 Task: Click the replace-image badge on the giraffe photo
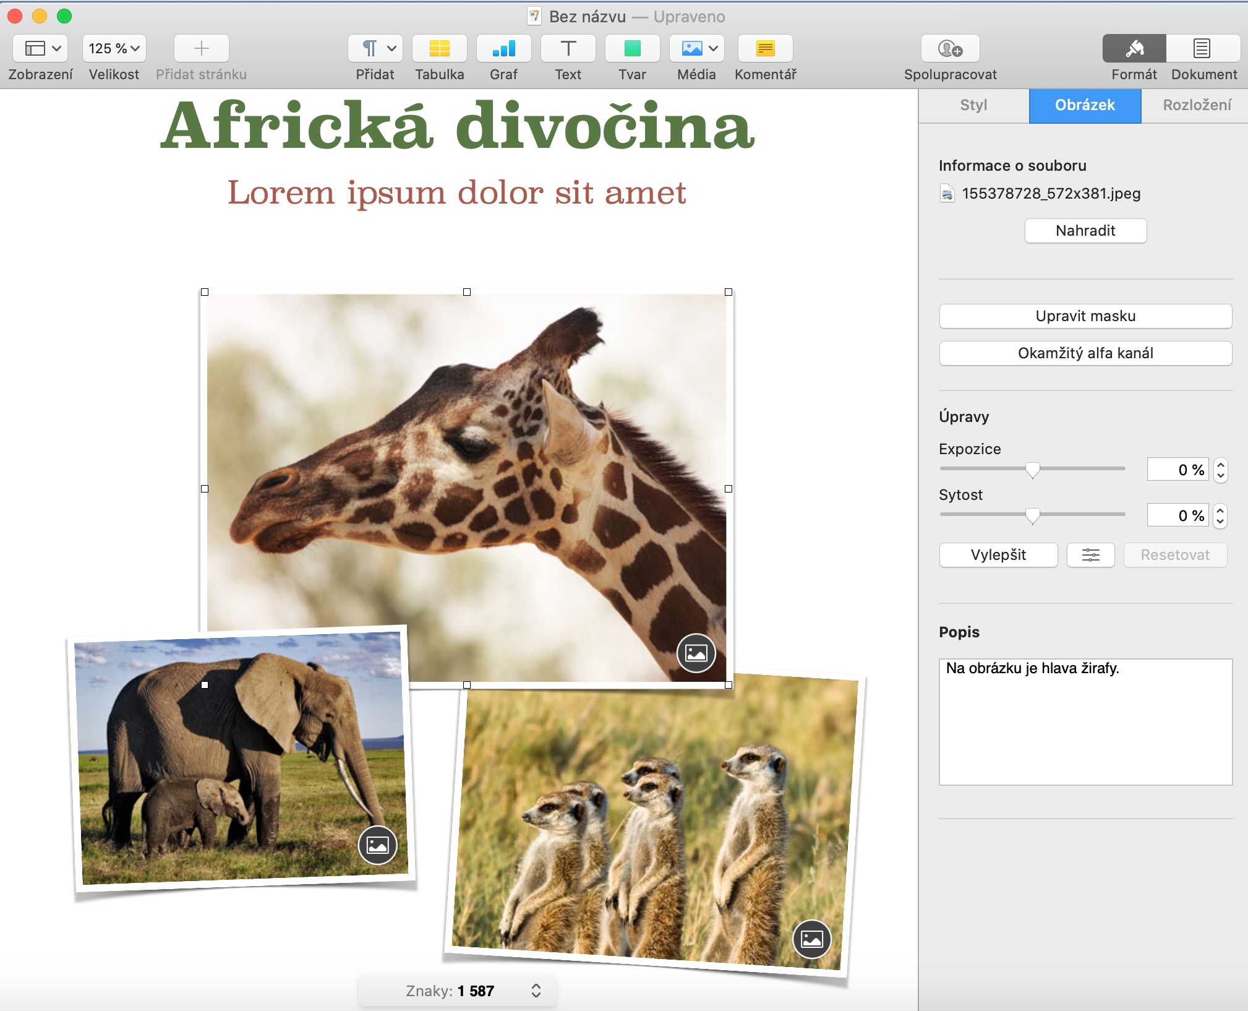coord(696,653)
